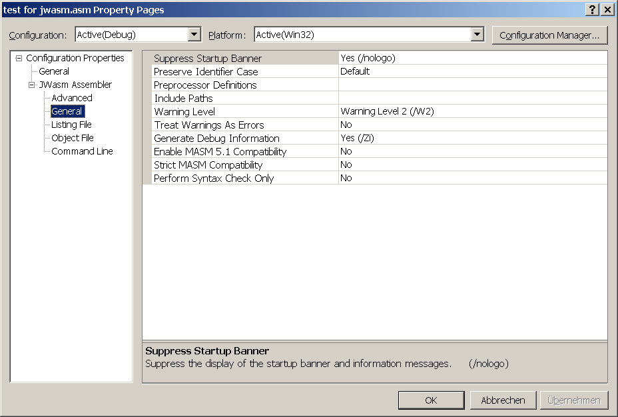The image size is (618, 417).
Task: Click Preserve Identifier Case value Default
Action: pos(473,72)
